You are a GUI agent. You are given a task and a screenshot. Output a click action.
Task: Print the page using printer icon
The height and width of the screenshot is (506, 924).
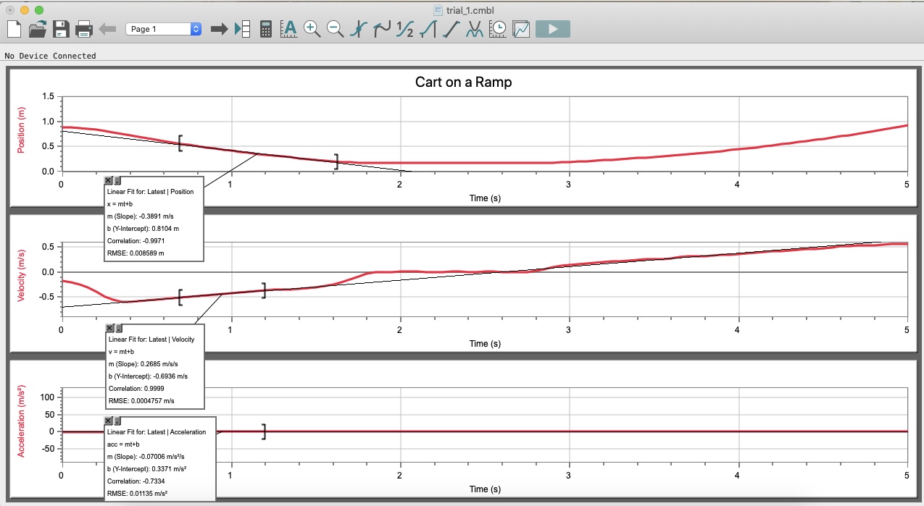click(x=84, y=29)
